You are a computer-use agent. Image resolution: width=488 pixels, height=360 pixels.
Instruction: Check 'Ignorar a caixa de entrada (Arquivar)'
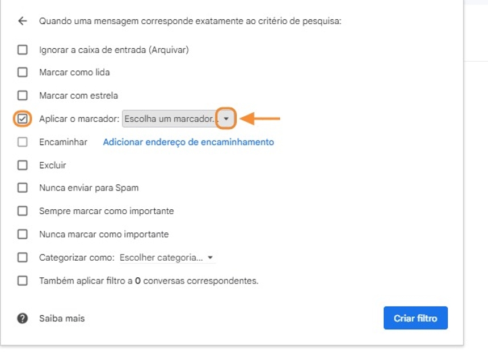pos(22,50)
